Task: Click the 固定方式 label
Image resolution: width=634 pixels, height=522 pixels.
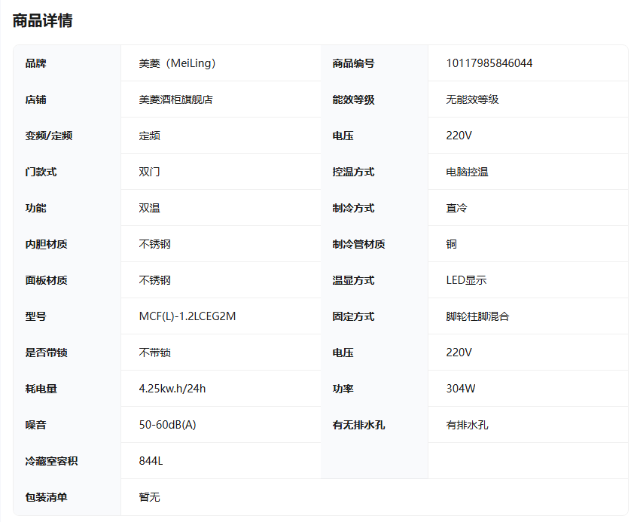Action: [x=353, y=316]
